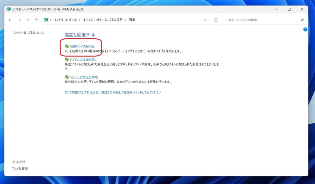Go up one level with the up arrow

[36, 20]
